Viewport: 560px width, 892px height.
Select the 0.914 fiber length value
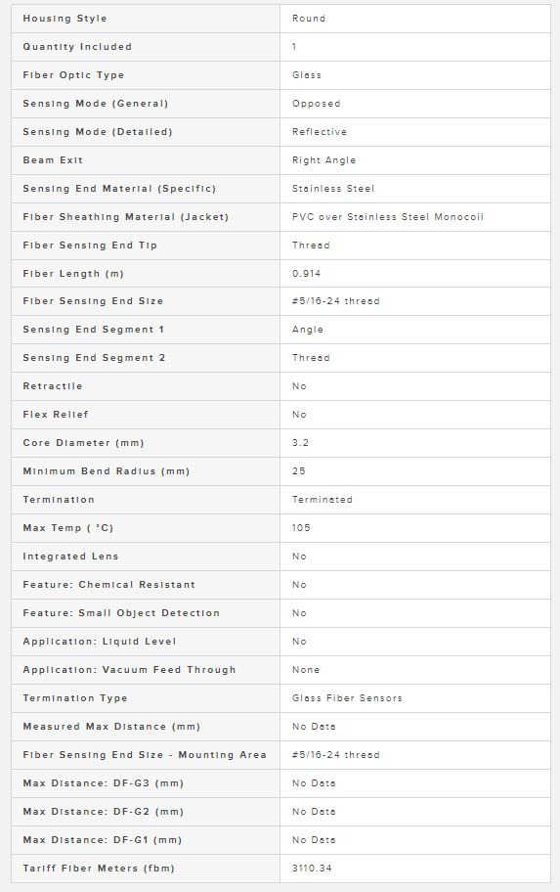(x=307, y=274)
